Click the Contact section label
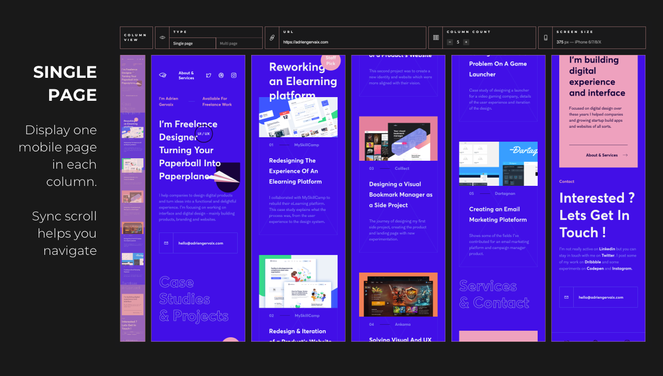Image resolution: width=663 pixels, height=376 pixels. click(567, 181)
